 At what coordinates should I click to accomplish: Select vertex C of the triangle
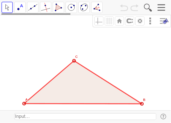point(74,61)
